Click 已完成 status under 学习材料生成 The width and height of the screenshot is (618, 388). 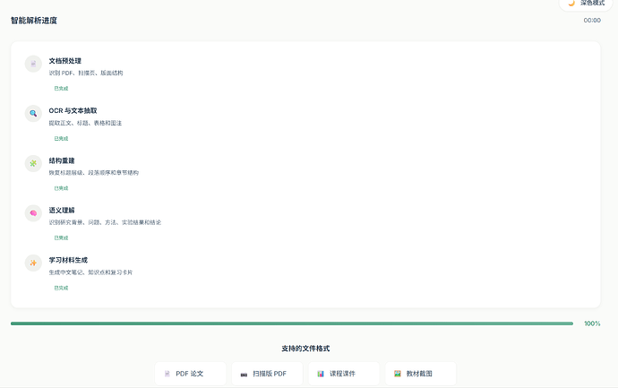click(61, 288)
